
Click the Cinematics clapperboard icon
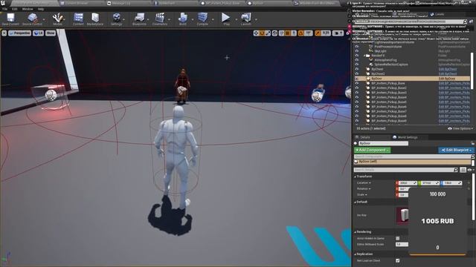(160, 19)
